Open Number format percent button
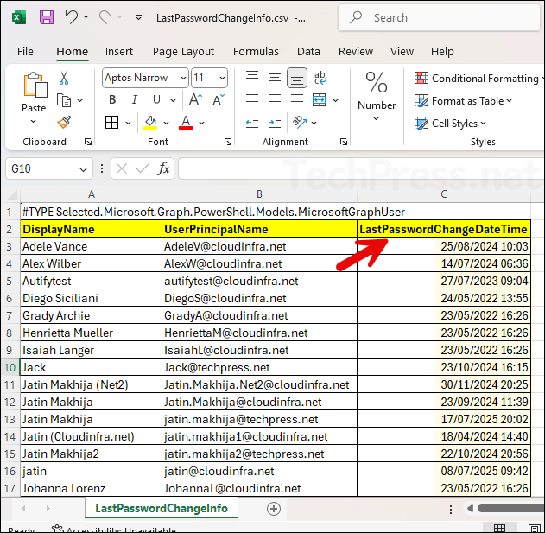545x533 pixels. click(x=377, y=96)
